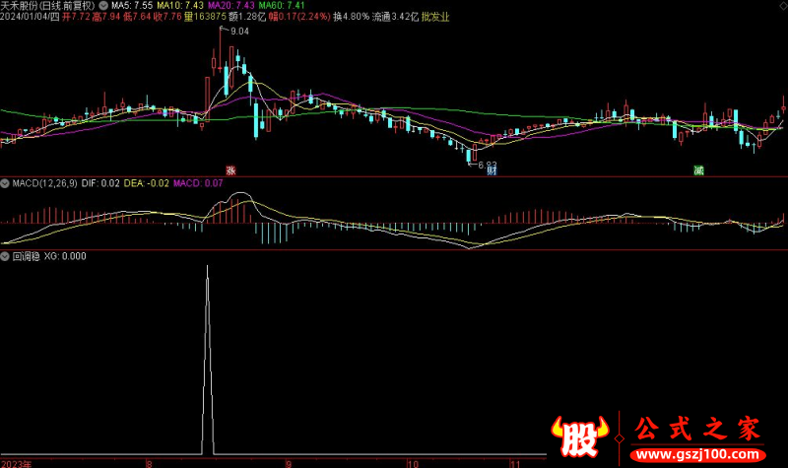Click the date 2024/01/04/四
This screenshot has width=788, height=468.
tap(30, 17)
